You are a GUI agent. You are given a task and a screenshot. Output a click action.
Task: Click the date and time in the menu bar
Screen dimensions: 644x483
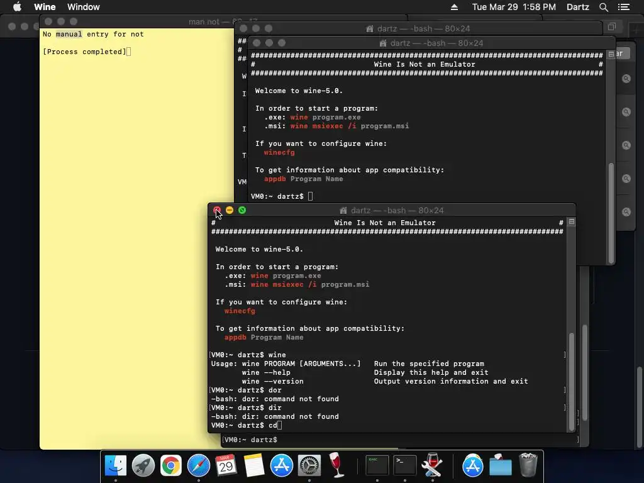(514, 7)
